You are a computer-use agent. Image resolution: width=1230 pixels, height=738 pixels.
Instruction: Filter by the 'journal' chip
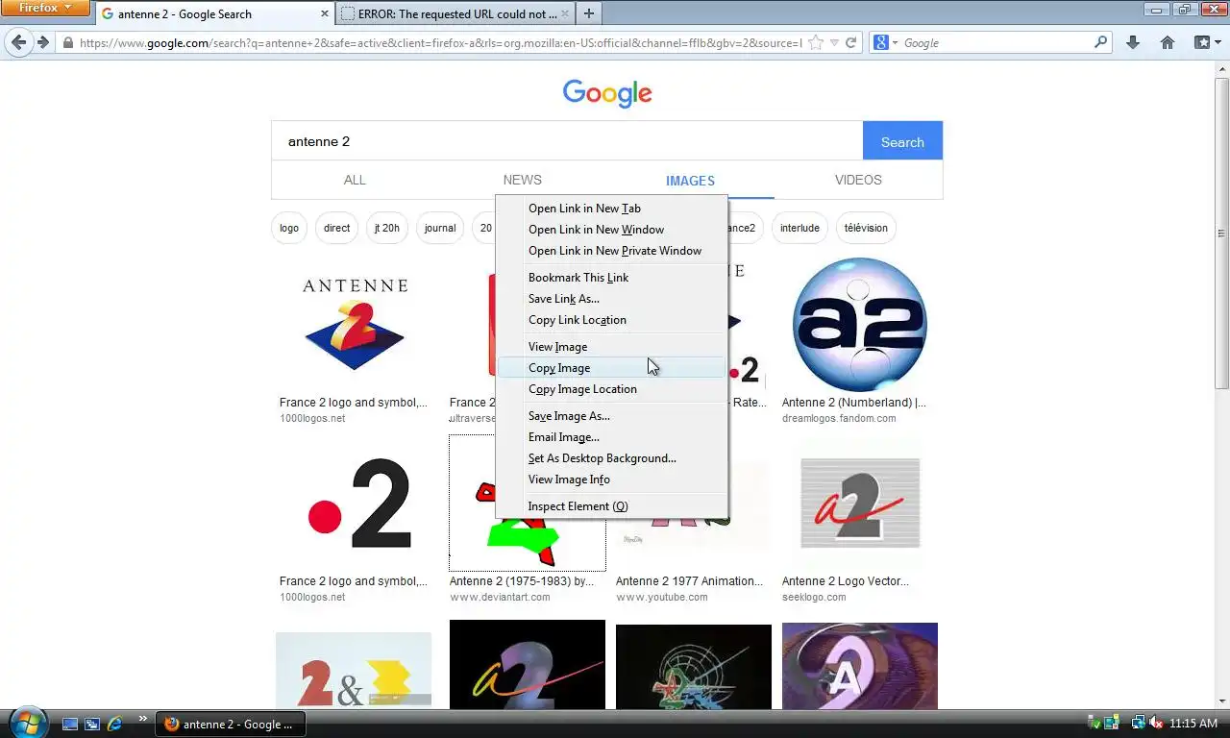440,229
